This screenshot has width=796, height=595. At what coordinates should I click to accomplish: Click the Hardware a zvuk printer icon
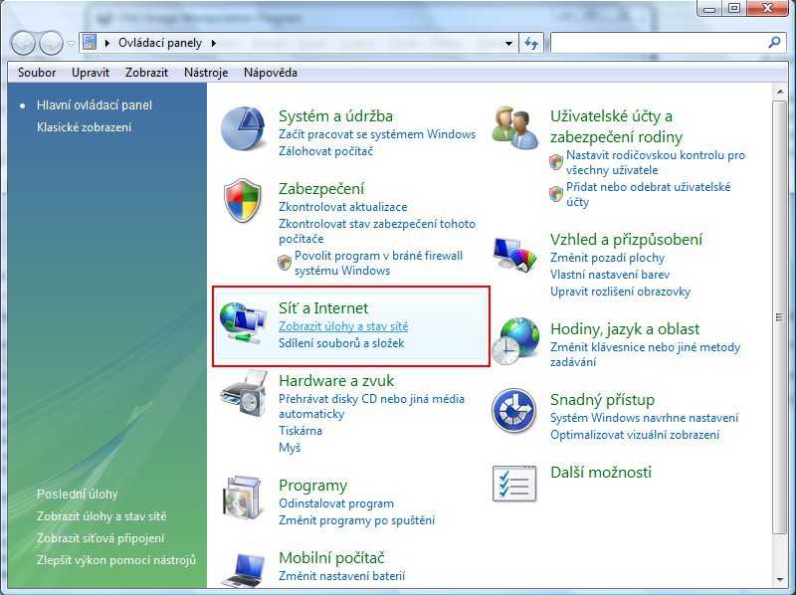pyautogui.click(x=244, y=394)
